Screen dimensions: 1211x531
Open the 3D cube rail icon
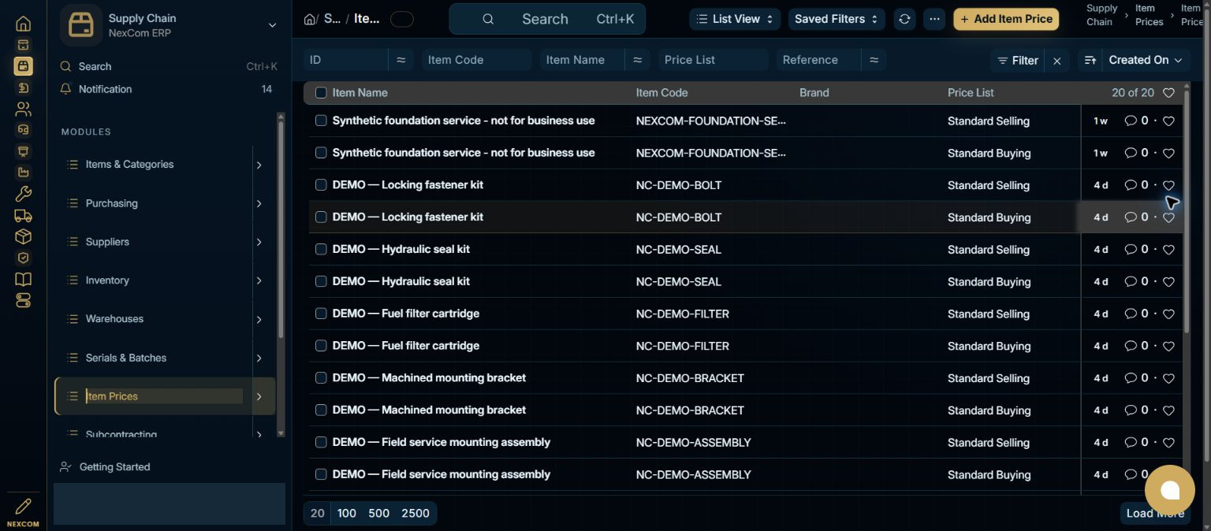(x=23, y=236)
